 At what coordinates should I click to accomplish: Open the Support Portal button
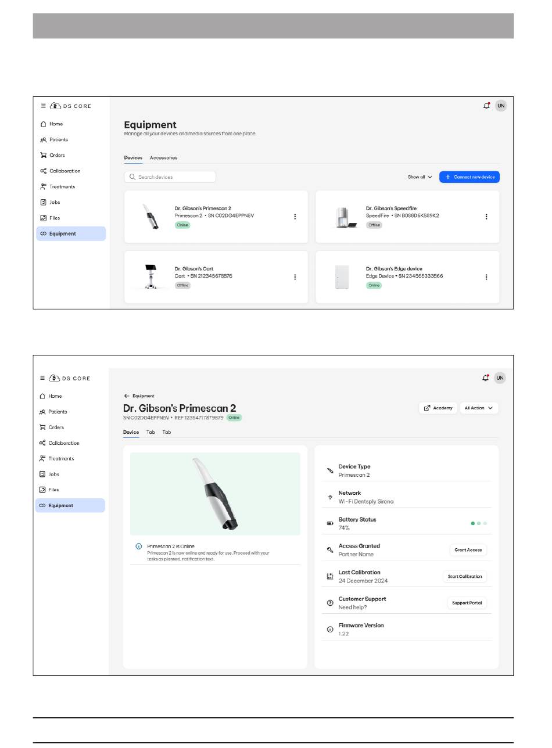[467, 603]
